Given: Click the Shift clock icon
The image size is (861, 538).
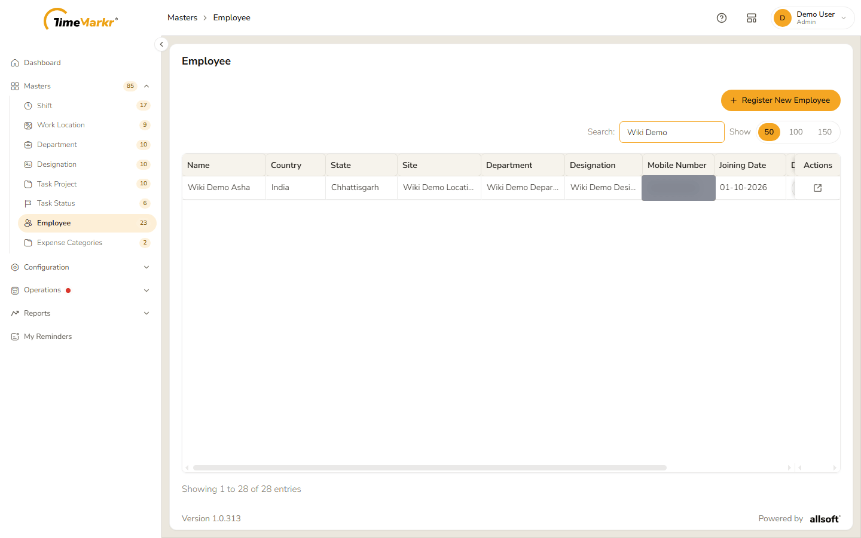Looking at the screenshot, I should pos(28,106).
